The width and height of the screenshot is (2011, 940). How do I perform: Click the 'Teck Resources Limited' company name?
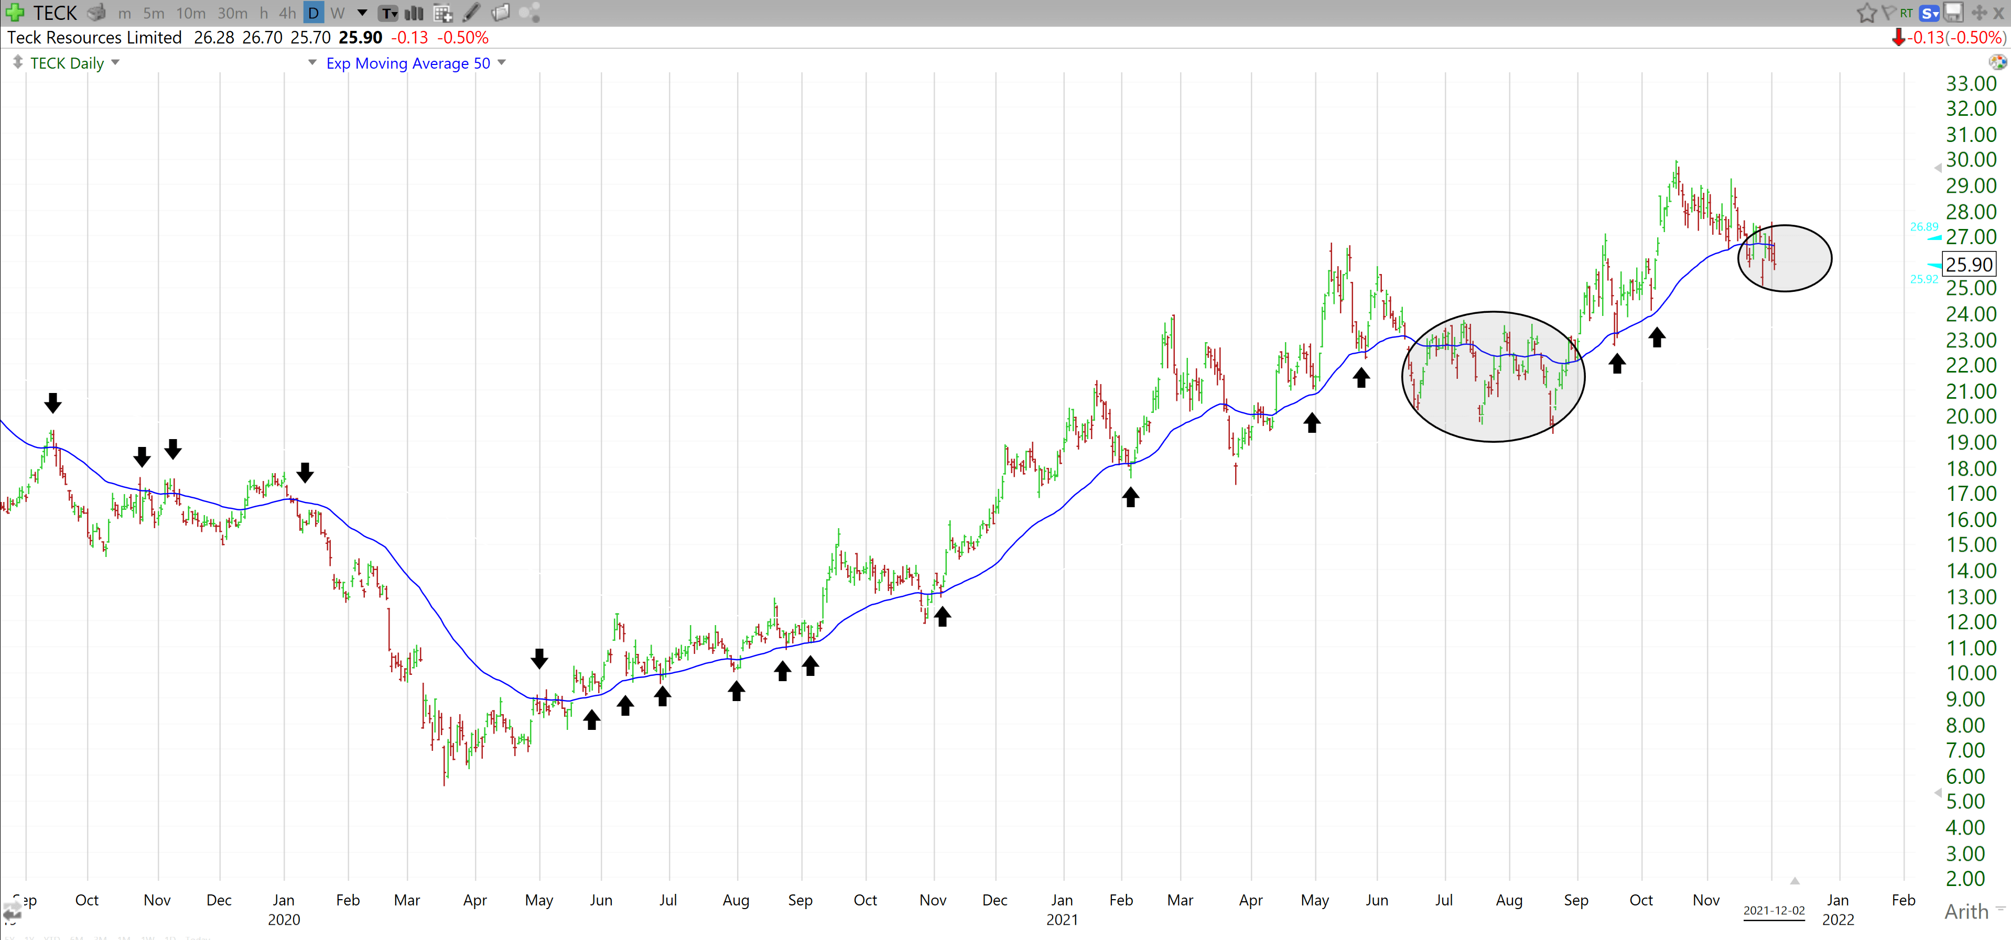(x=94, y=37)
